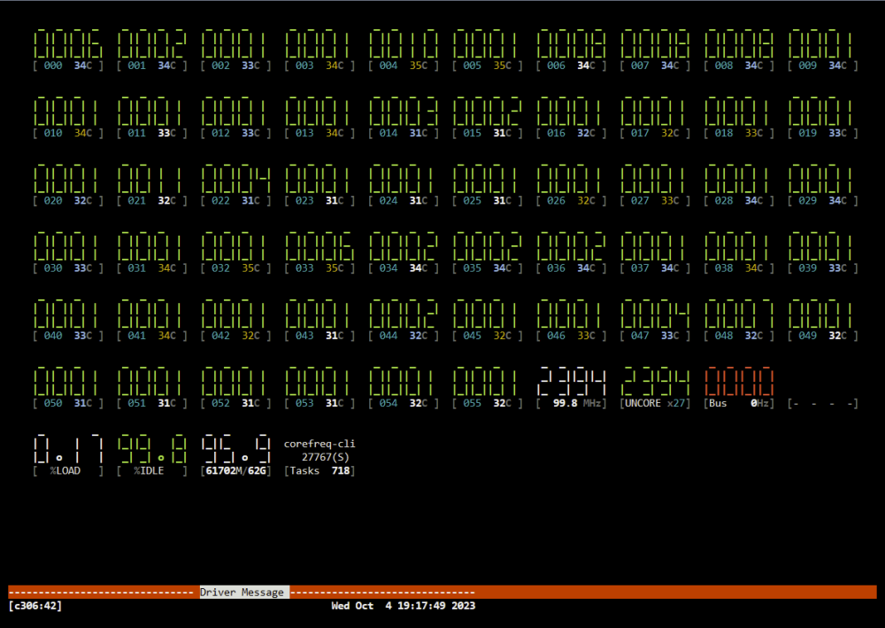Click the core 021 32C label
Image resolution: width=885 pixels, height=628 pixels.
(x=152, y=200)
